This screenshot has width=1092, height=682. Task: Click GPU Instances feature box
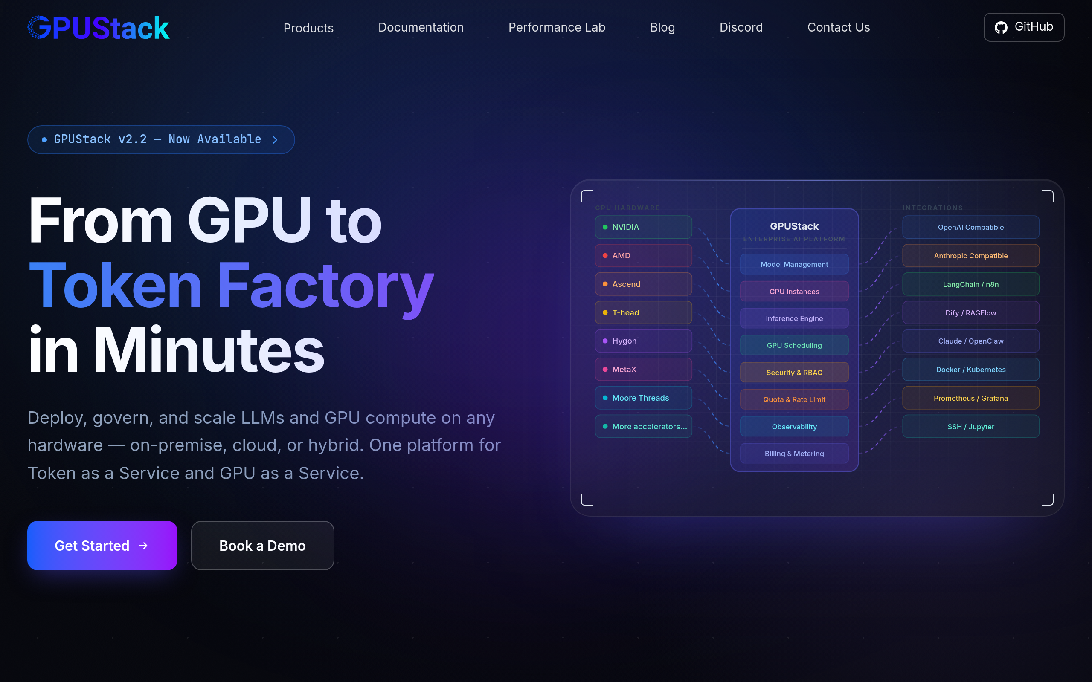coord(794,292)
